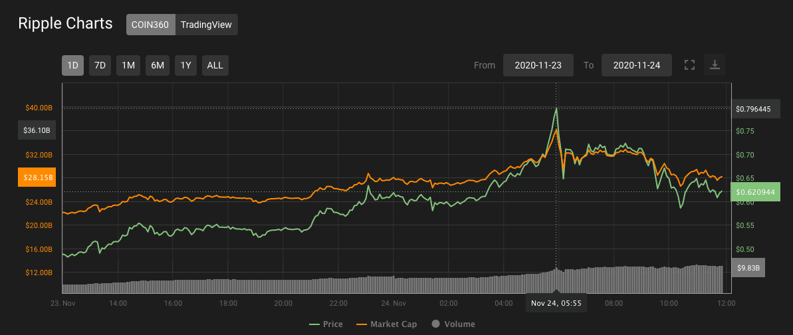
Task: Open the From date 2020-11-23 field
Action: coord(538,65)
